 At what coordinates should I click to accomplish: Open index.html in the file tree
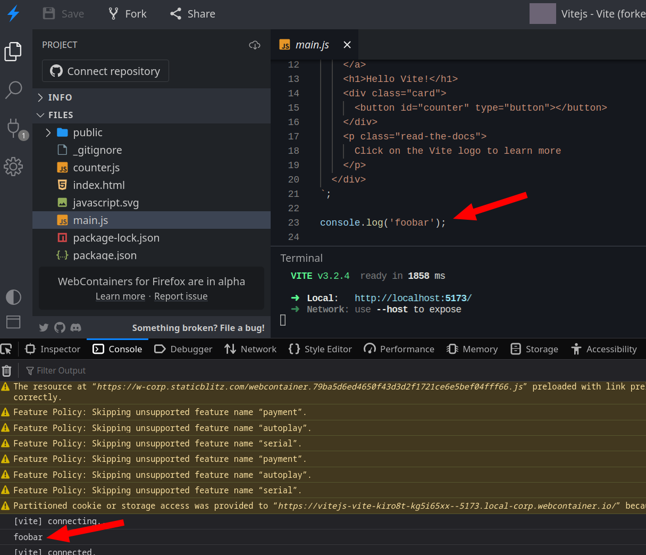click(152, 185)
